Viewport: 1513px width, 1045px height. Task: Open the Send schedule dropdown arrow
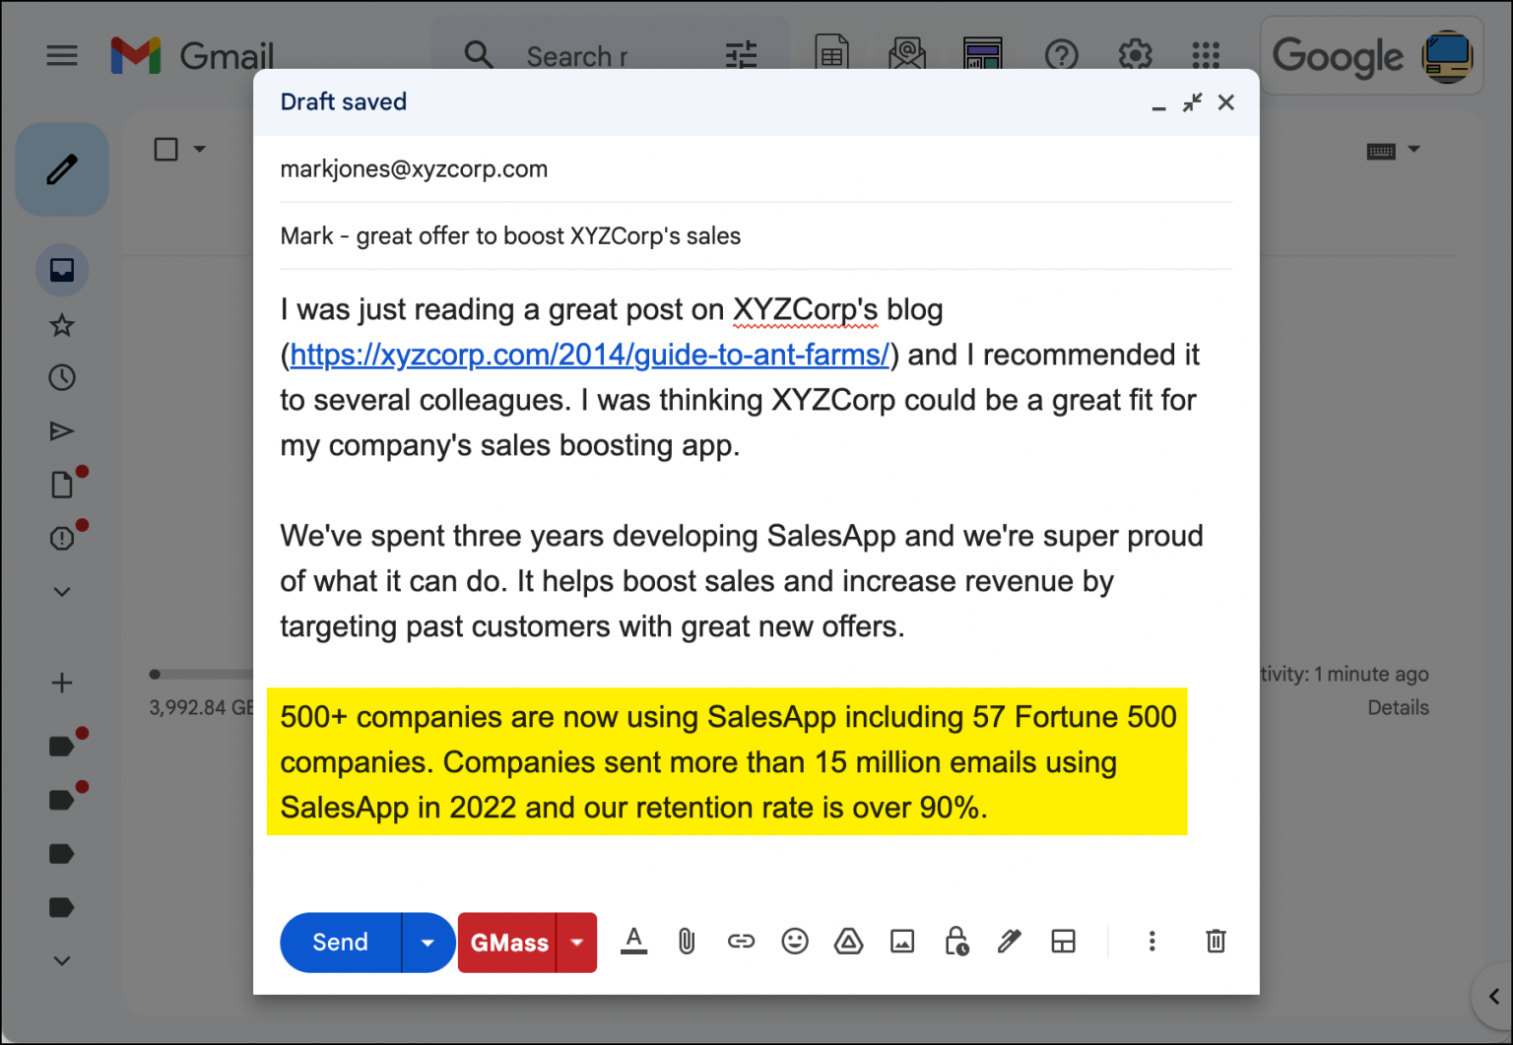(428, 942)
